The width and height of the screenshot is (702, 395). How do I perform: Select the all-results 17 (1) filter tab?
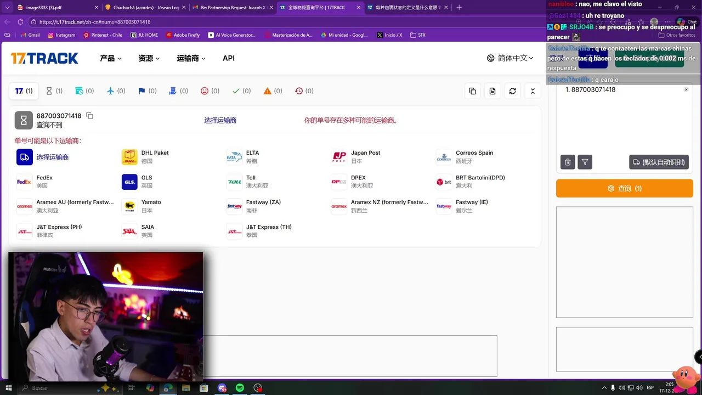24,91
